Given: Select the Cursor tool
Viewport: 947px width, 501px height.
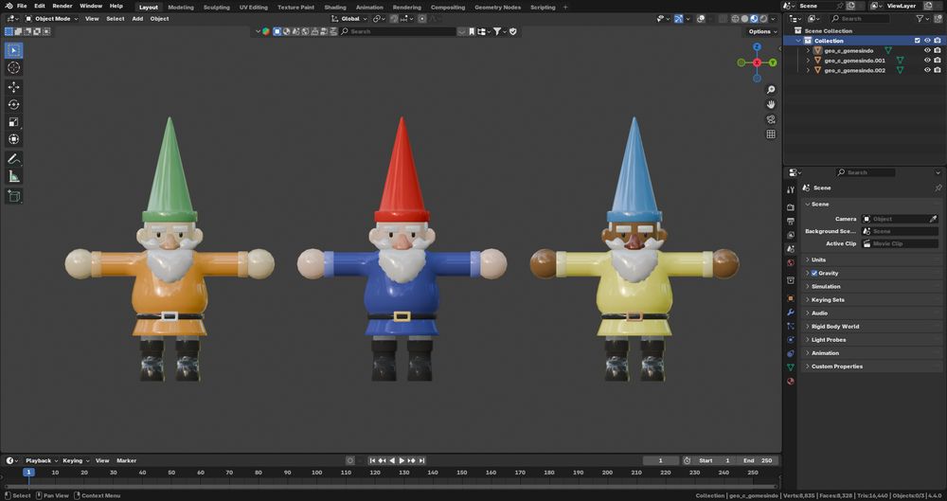Looking at the screenshot, I should [14, 68].
